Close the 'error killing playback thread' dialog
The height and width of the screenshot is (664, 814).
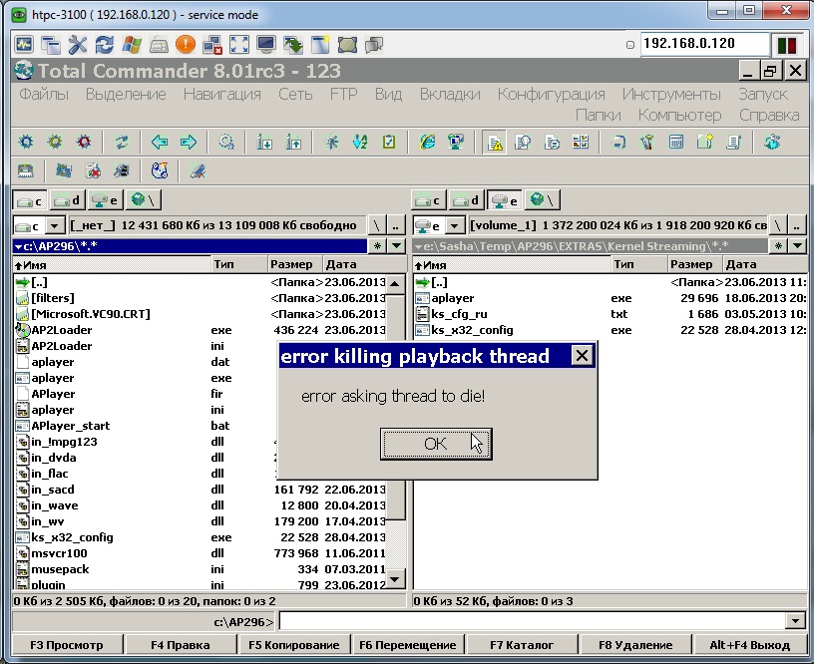coord(582,355)
